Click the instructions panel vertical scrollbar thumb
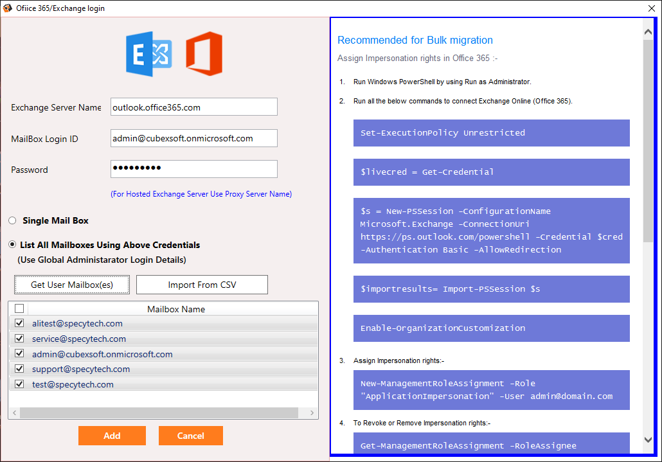Image resolution: width=662 pixels, height=462 pixels. pos(648,141)
